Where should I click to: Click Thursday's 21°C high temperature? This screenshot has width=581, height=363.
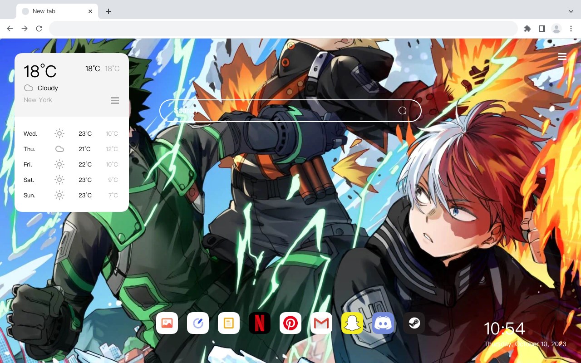coord(85,149)
